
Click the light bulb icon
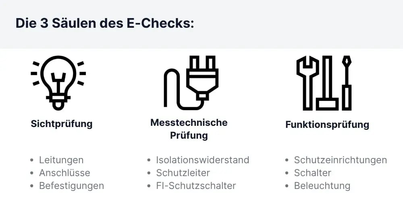(58, 83)
